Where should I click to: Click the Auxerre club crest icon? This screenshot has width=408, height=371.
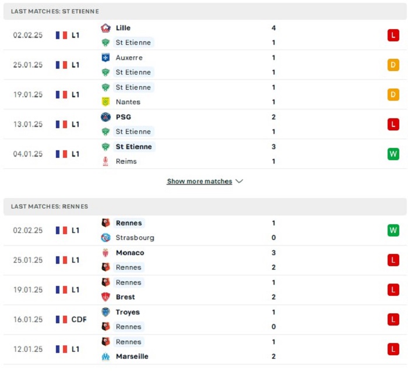[105, 58]
